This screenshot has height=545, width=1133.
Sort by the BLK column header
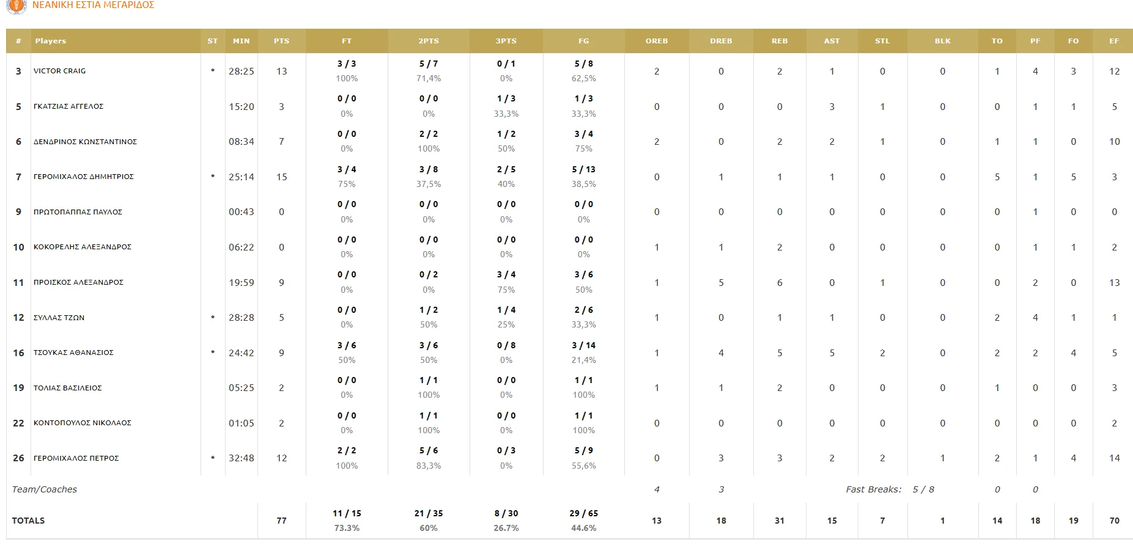942,41
